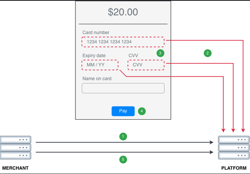The width and height of the screenshot is (250, 174).
Task: Select the green step 1 marker
Action: (x=123, y=136)
